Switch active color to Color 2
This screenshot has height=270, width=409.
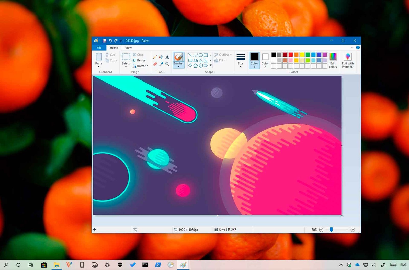tap(265, 60)
